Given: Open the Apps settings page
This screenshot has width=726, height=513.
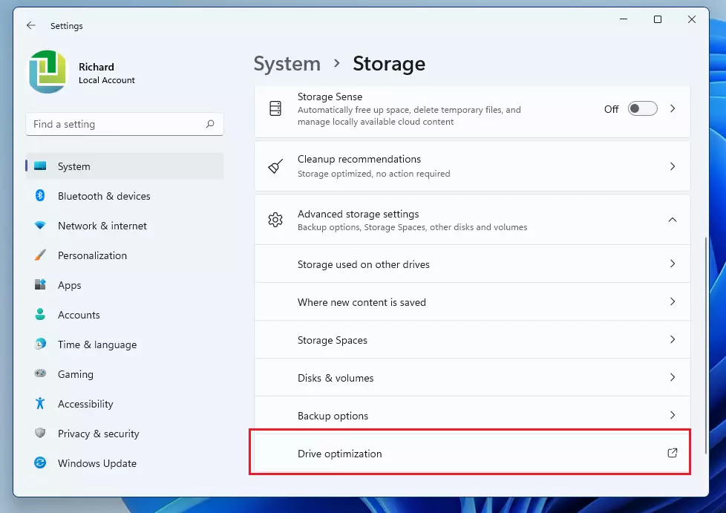Looking at the screenshot, I should tap(125, 285).
